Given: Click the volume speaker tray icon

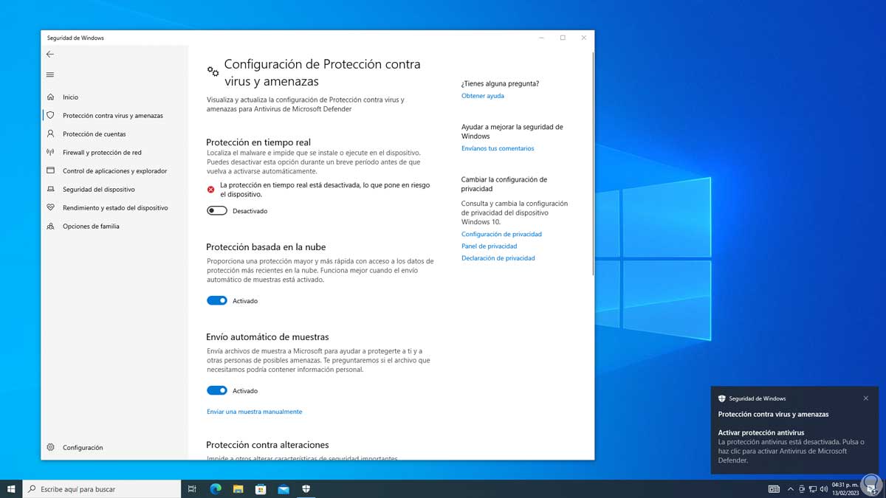Looking at the screenshot, I should 823,488.
